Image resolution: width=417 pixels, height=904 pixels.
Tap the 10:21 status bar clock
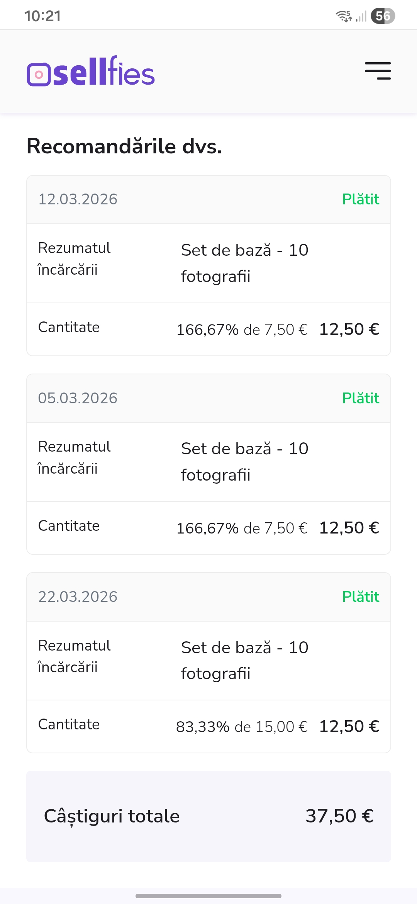42,16
